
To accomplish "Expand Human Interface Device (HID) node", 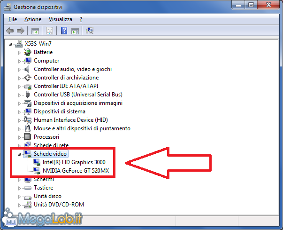I will pyautogui.click(x=19, y=120).
